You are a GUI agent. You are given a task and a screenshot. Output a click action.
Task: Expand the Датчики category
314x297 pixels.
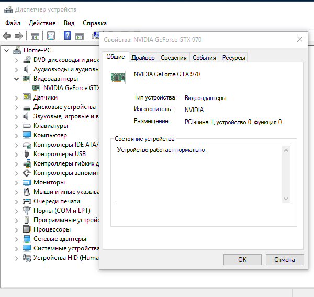(17, 98)
